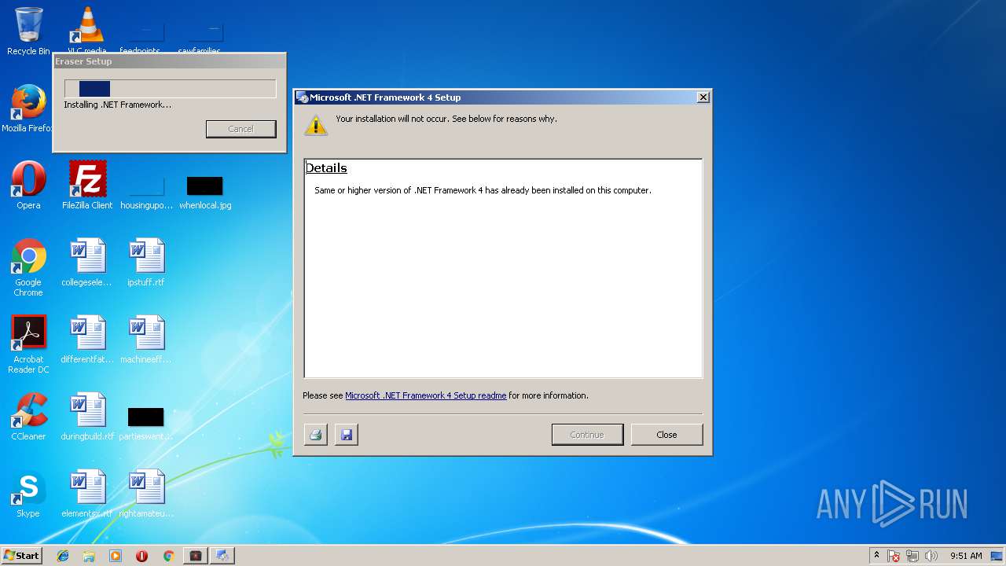Open the .NET Framework 4 Setup readme link
Screen dimensions: 1006x566
pyautogui.click(x=425, y=395)
